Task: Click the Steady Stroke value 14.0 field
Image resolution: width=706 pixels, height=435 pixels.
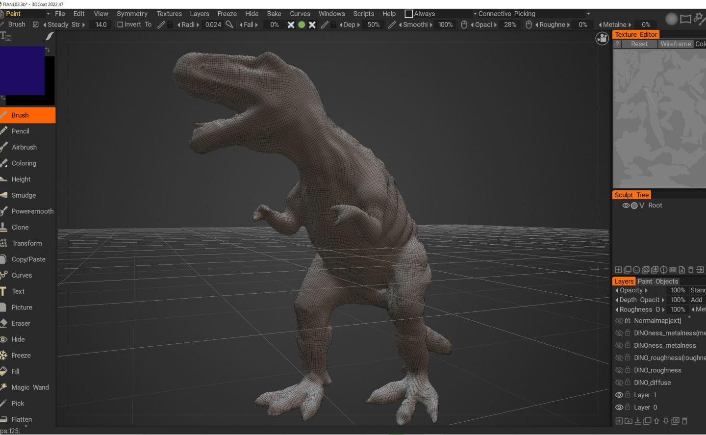Action: [101, 25]
